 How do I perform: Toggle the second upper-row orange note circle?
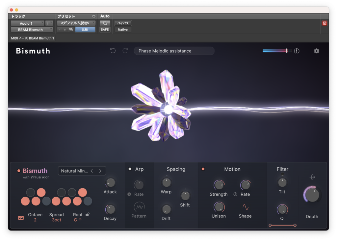41,192
